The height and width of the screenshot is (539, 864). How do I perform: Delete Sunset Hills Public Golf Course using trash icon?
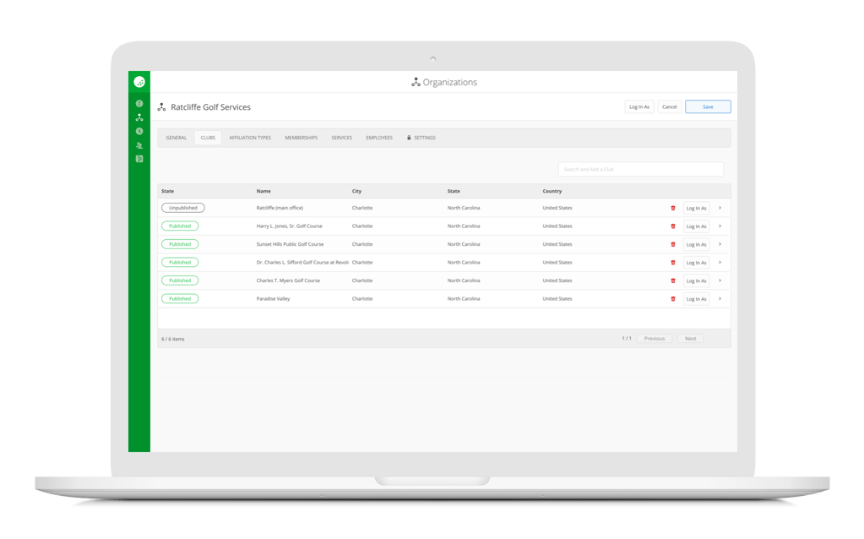tap(673, 244)
